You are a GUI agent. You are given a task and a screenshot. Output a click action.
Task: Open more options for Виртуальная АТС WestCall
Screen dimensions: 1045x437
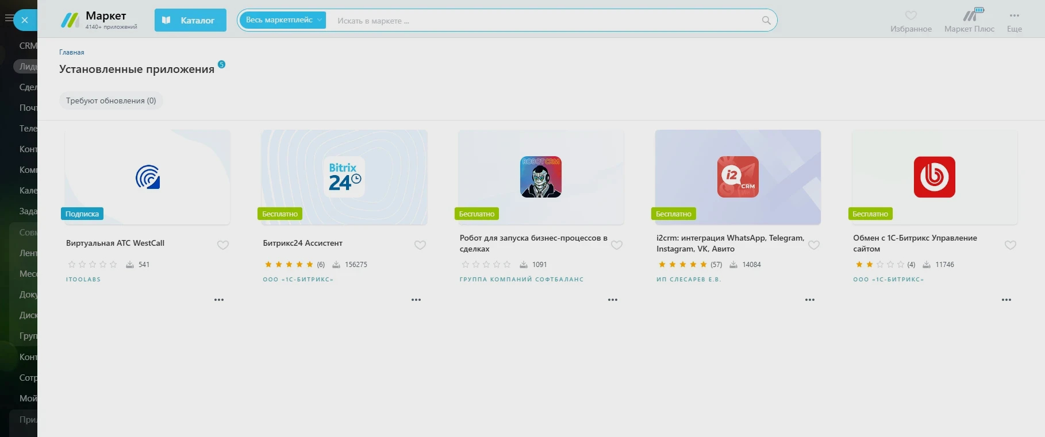point(219,300)
